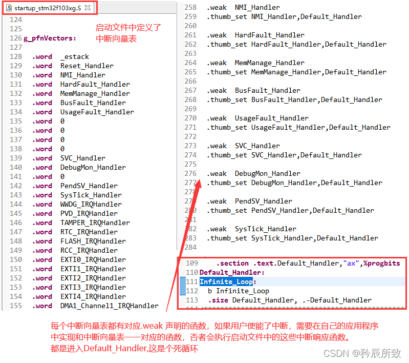Click the assembly file icon on the tab
409x363 pixels.
pos(9,8)
